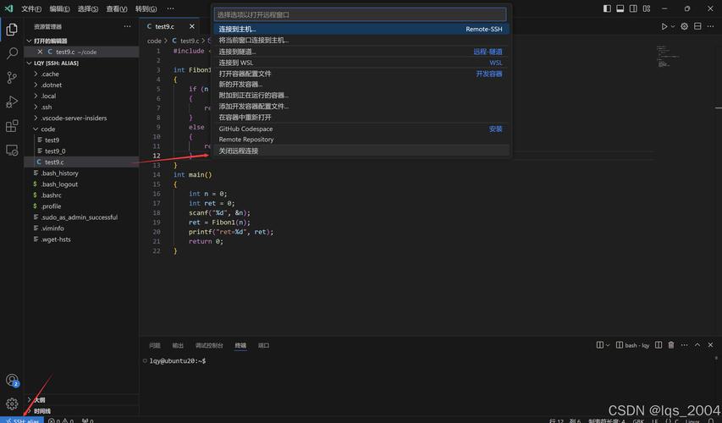Image resolution: width=722 pixels, height=423 pixels.
Task: Select 附加到正在运行的容器 option
Action: pos(361,96)
